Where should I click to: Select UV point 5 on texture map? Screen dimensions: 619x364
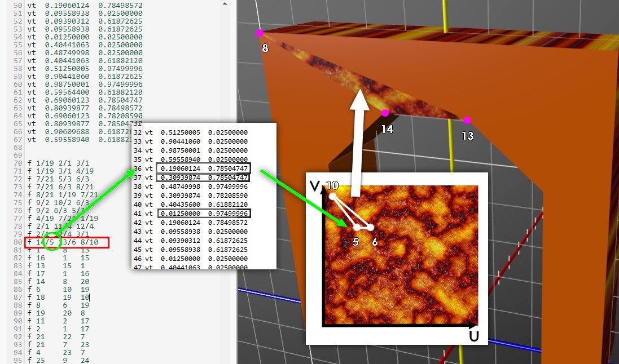tap(357, 227)
